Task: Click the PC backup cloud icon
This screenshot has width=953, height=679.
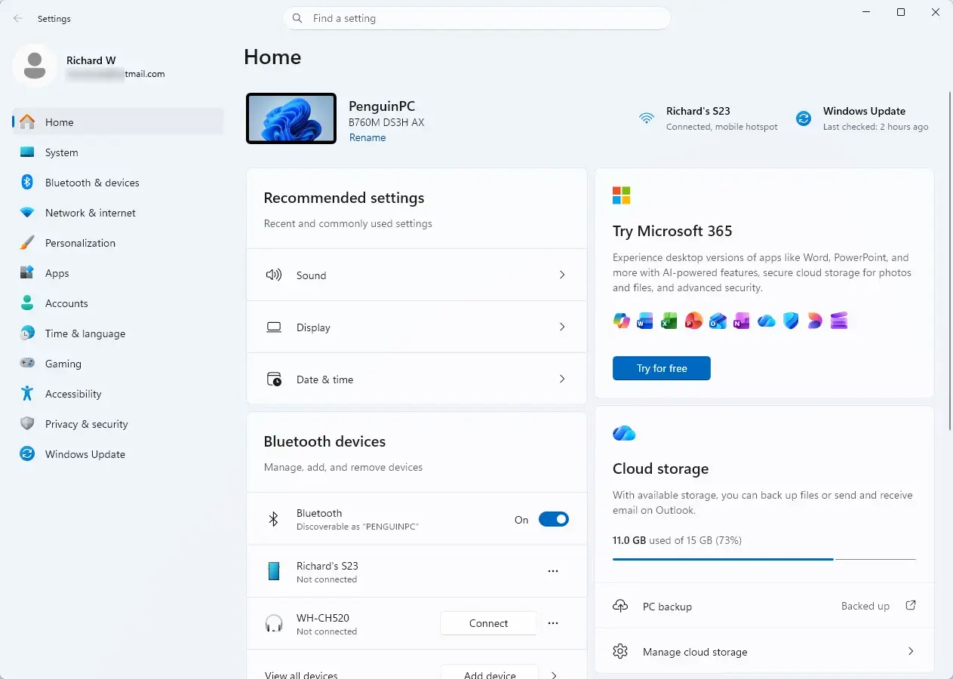Action: (620, 606)
